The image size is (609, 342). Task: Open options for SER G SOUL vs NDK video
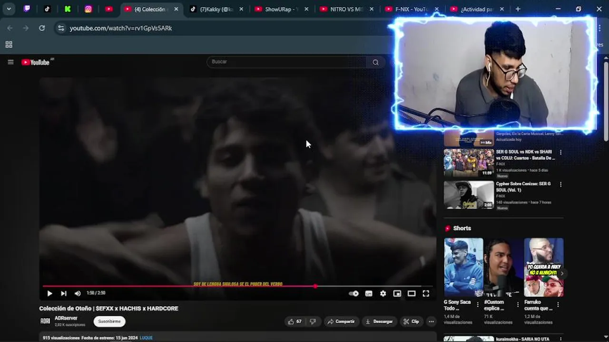coord(560,152)
